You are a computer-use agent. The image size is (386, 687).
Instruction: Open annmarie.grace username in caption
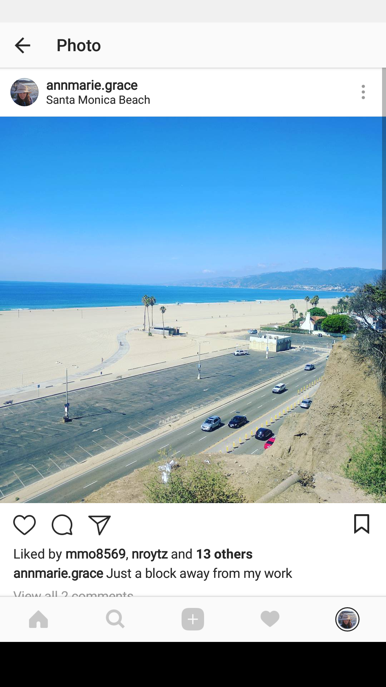pyautogui.click(x=58, y=573)
